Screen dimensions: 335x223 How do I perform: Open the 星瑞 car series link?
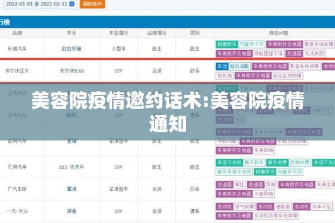tap(71, 141)
